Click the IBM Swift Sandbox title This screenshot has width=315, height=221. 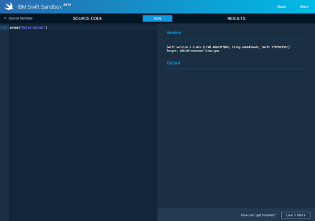[x=40, y=7]
